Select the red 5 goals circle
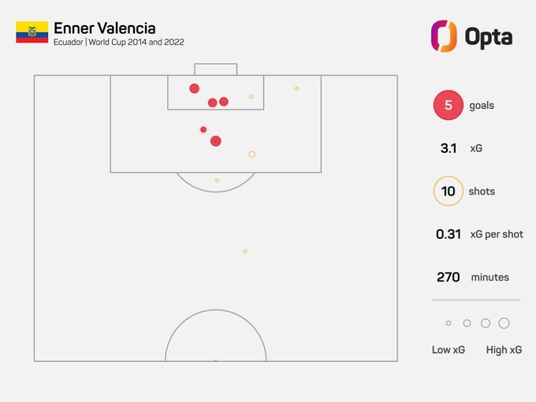Viewport: 536px width, 402px height. (x=449, y=105)
